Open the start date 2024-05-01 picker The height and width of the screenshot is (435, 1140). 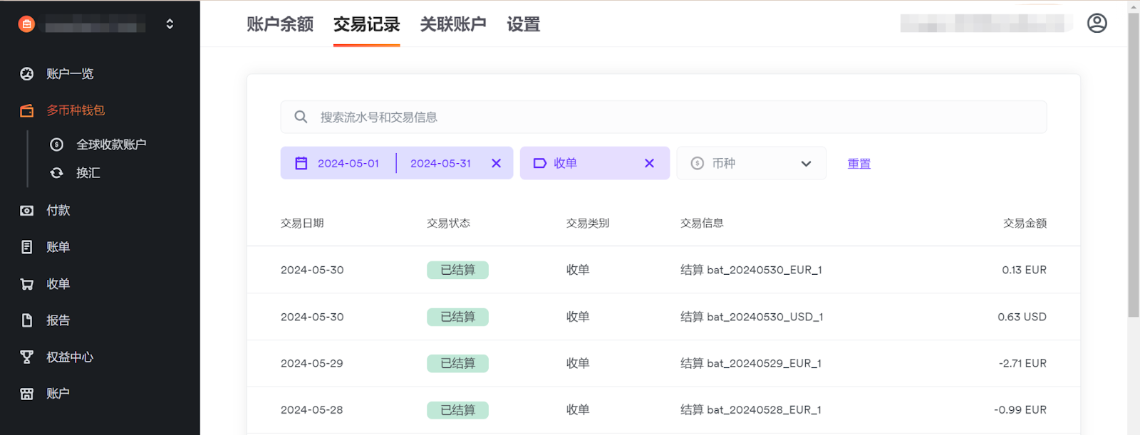pyautogui.click(x=348, y=164)
